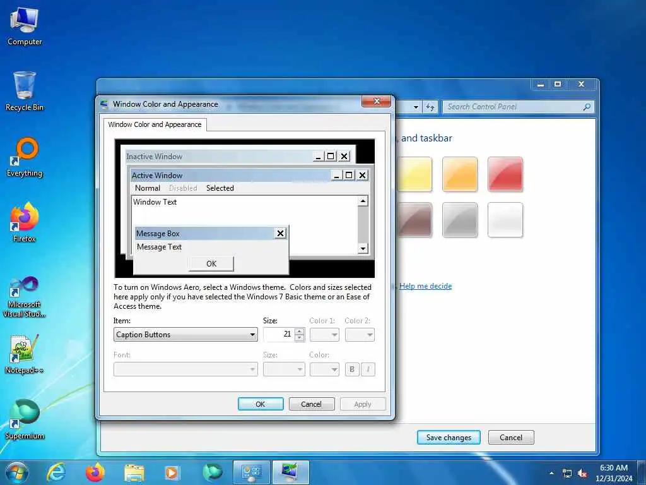Screen dimensions: 646x485
Task: Choose the white window color swatch
Action: (505, 220)
